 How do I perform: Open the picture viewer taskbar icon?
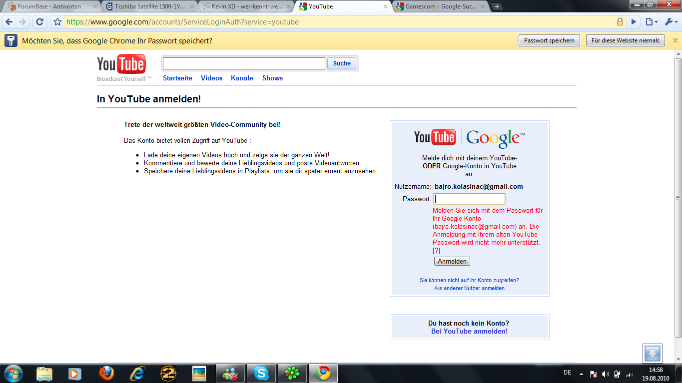coord(199,374)
